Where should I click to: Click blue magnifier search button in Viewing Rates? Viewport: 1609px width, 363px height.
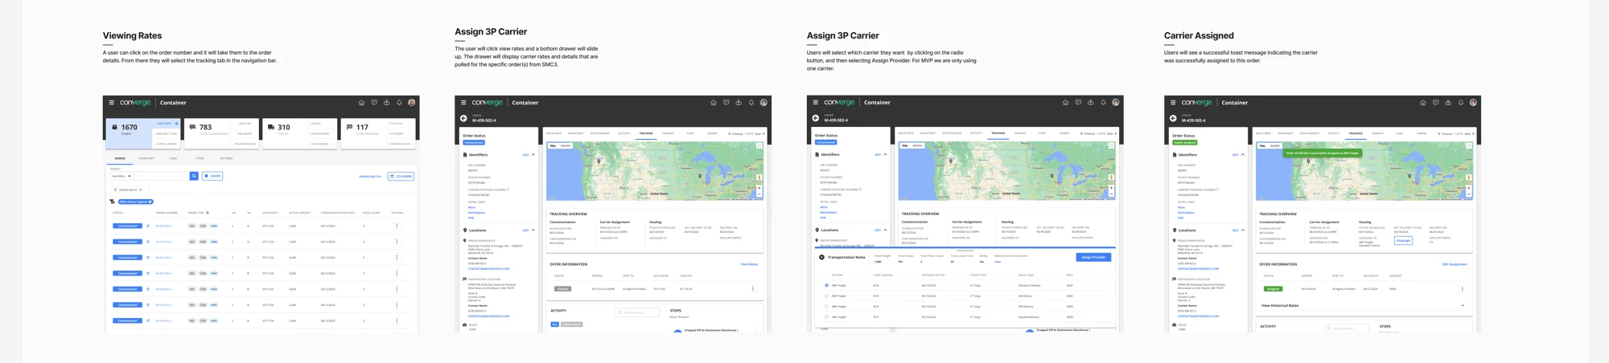pos(194,176)
